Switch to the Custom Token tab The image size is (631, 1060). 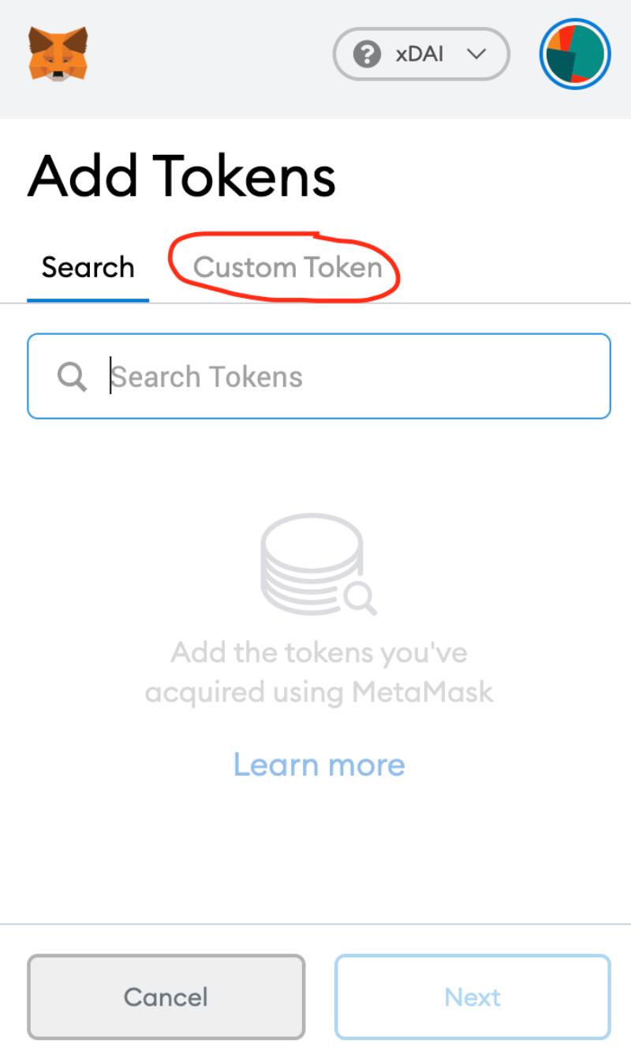click(x=288, y=268)
